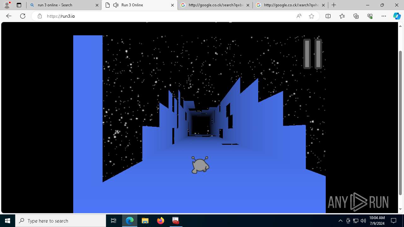Close the run 3 online - Search tab
The height and width of the screenshot is (227, 404).
tap(97, 5)
